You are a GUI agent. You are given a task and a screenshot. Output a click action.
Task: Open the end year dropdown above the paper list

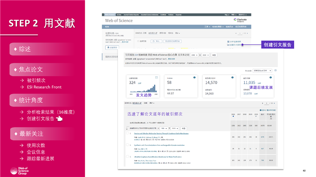(175, 128)
